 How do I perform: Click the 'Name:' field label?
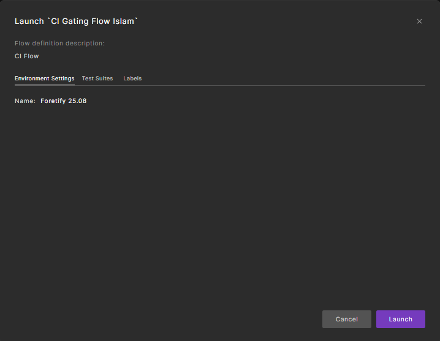click(x=25, y=101)
